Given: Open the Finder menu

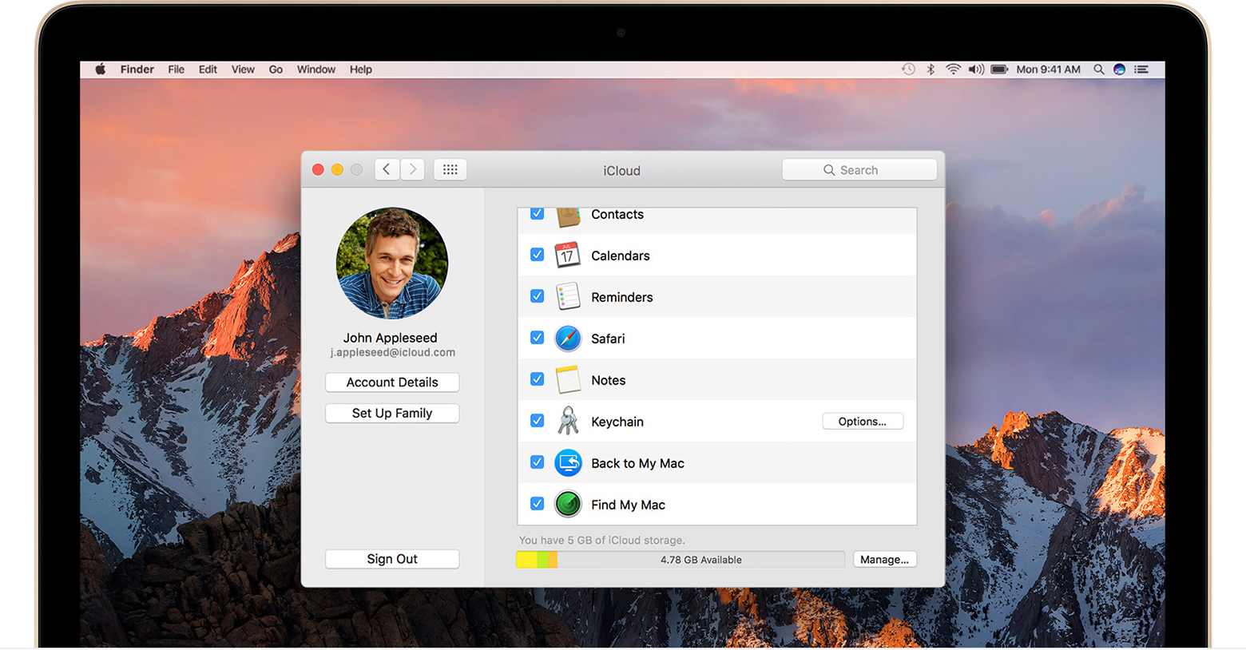Looking at the screenshot, I should (137, 69).
